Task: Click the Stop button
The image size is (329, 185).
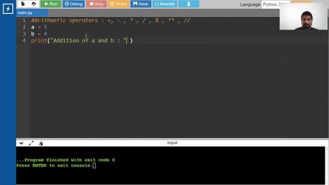Action: click(97, 4)
